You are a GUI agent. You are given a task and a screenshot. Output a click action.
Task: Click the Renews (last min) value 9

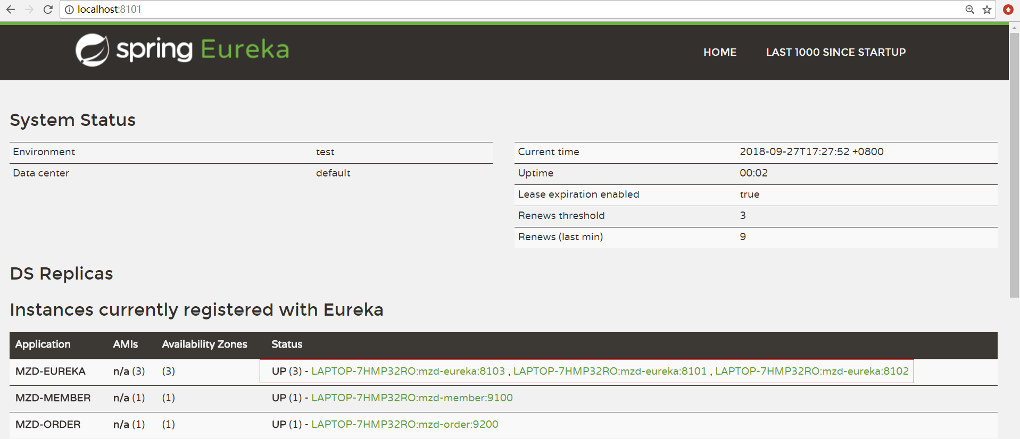[x=743, y=237]
